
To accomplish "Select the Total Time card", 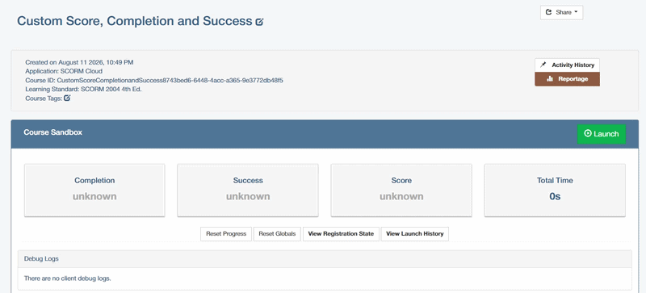I will (x=555, y=190).
